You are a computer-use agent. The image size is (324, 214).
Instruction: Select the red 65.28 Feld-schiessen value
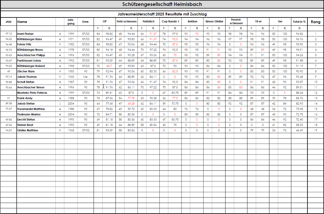[x=131, y=104]
